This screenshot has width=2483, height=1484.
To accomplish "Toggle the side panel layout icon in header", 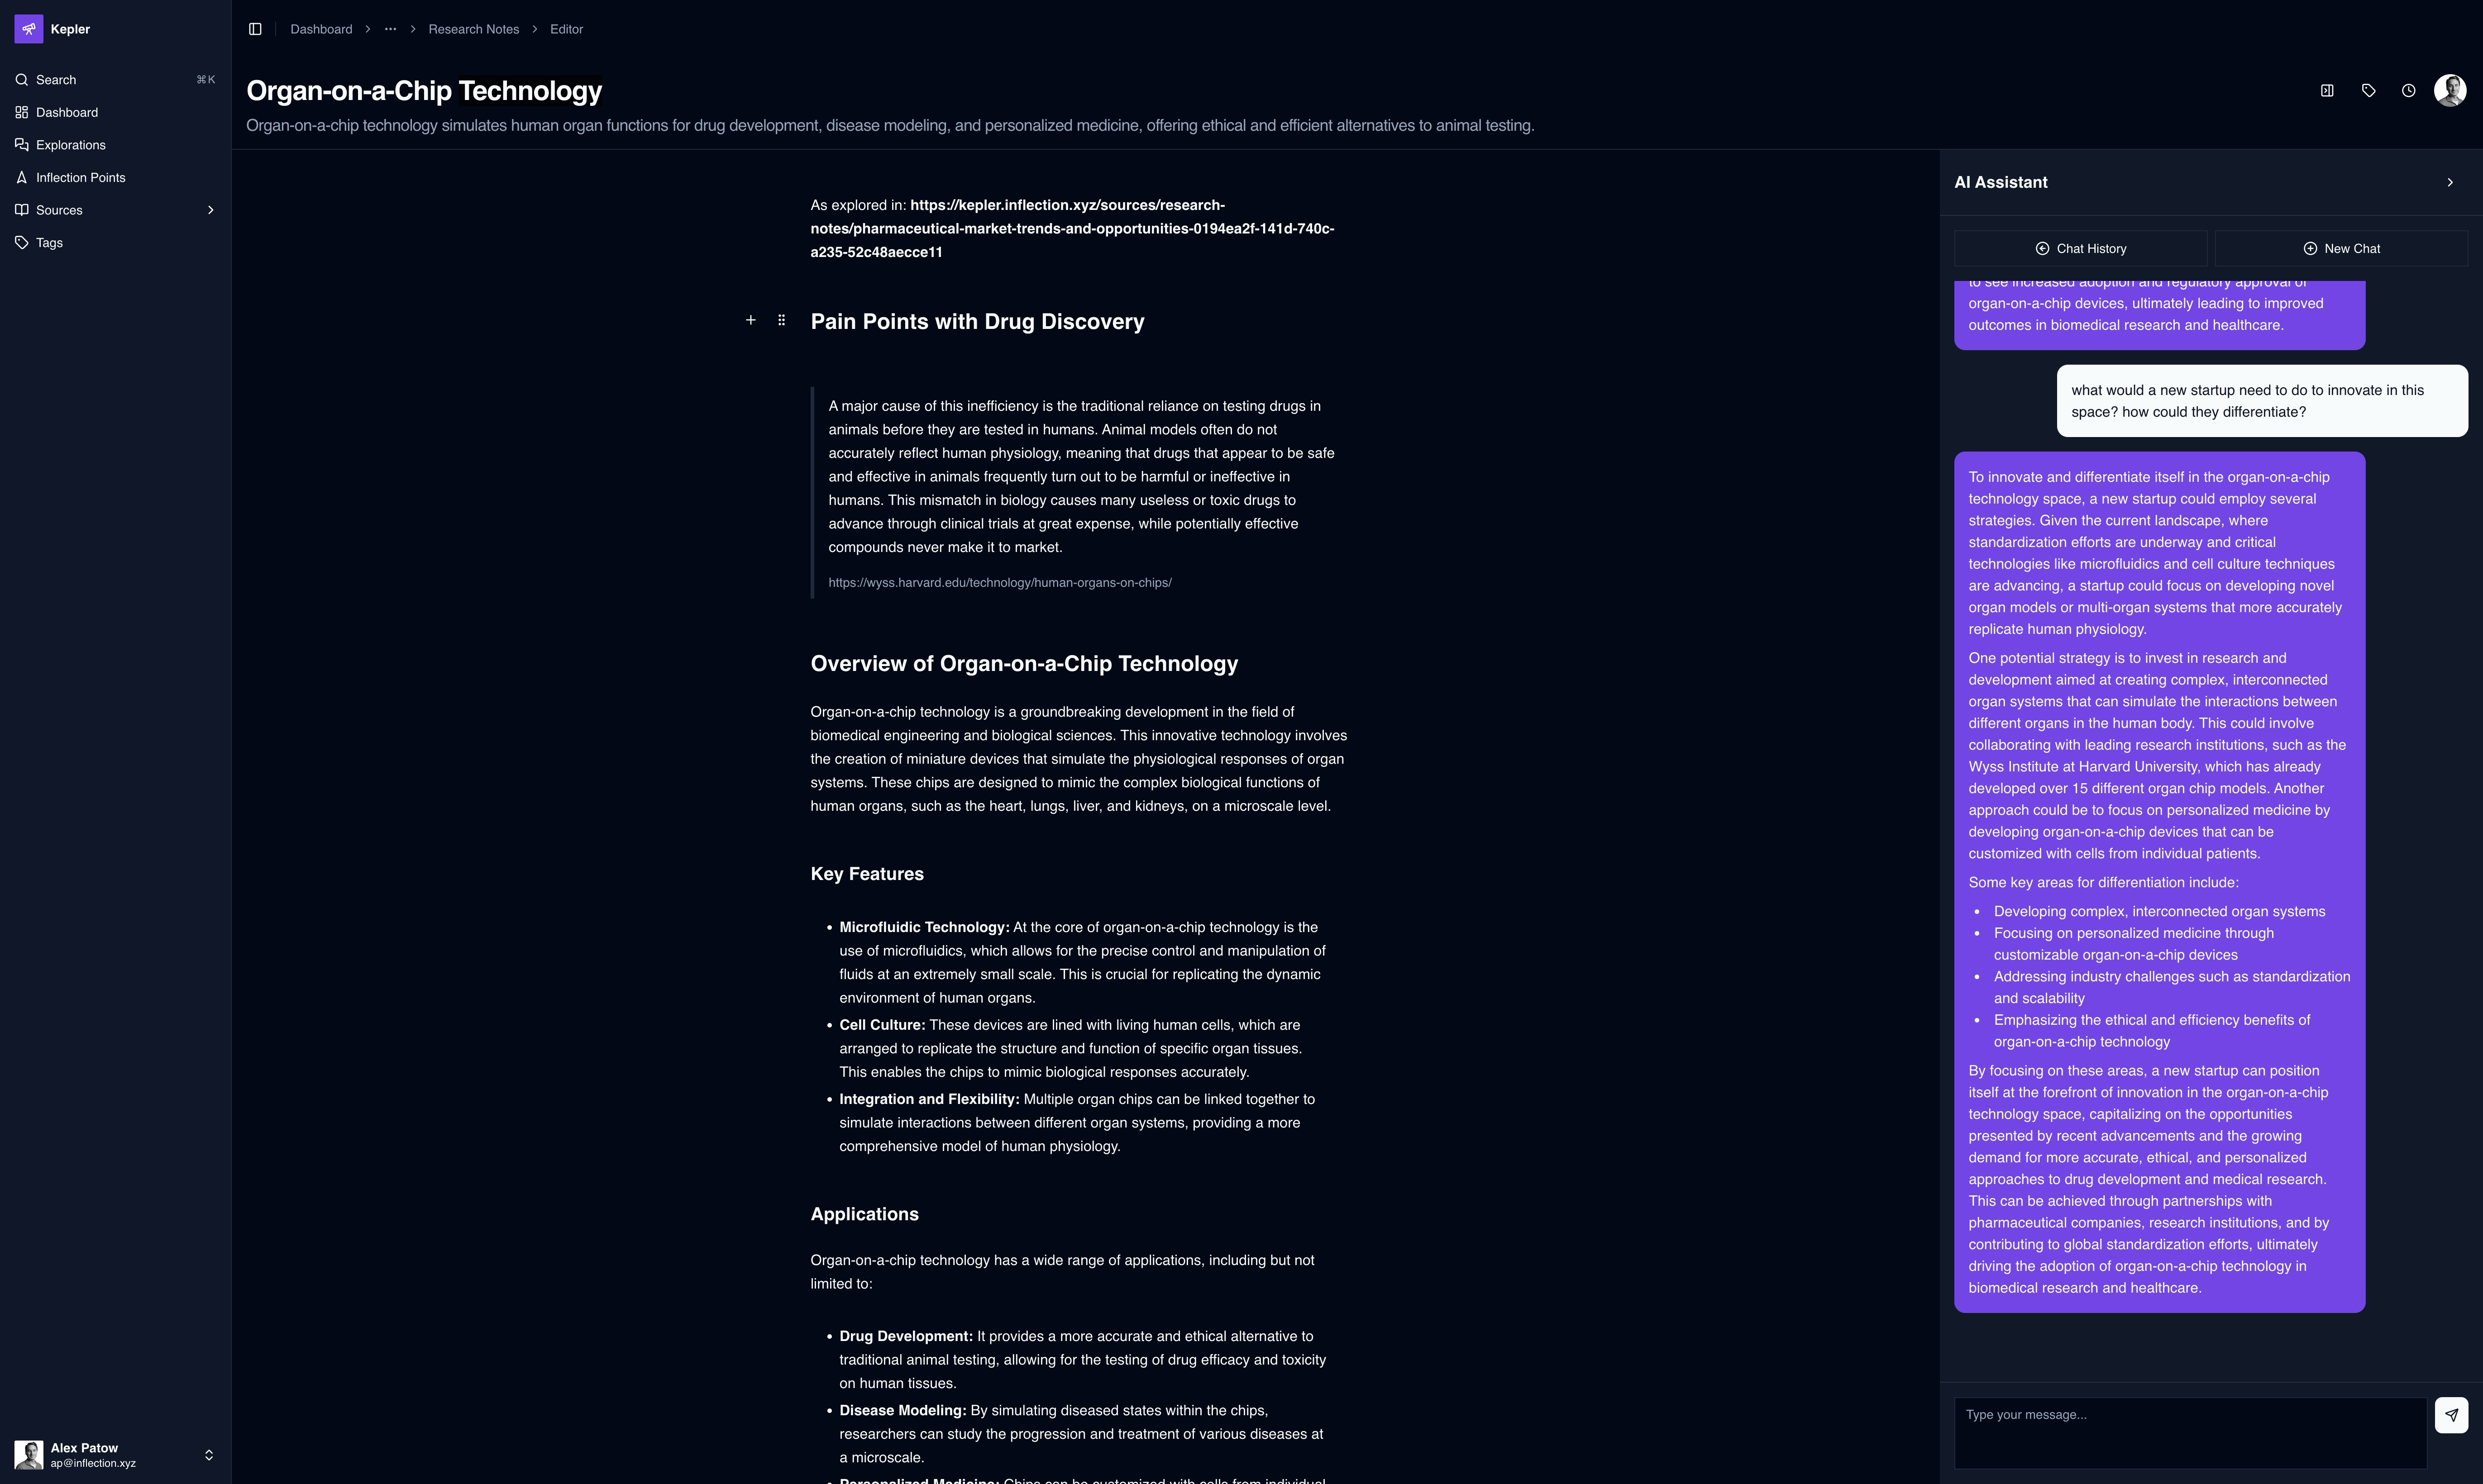I will point(2327,90).
